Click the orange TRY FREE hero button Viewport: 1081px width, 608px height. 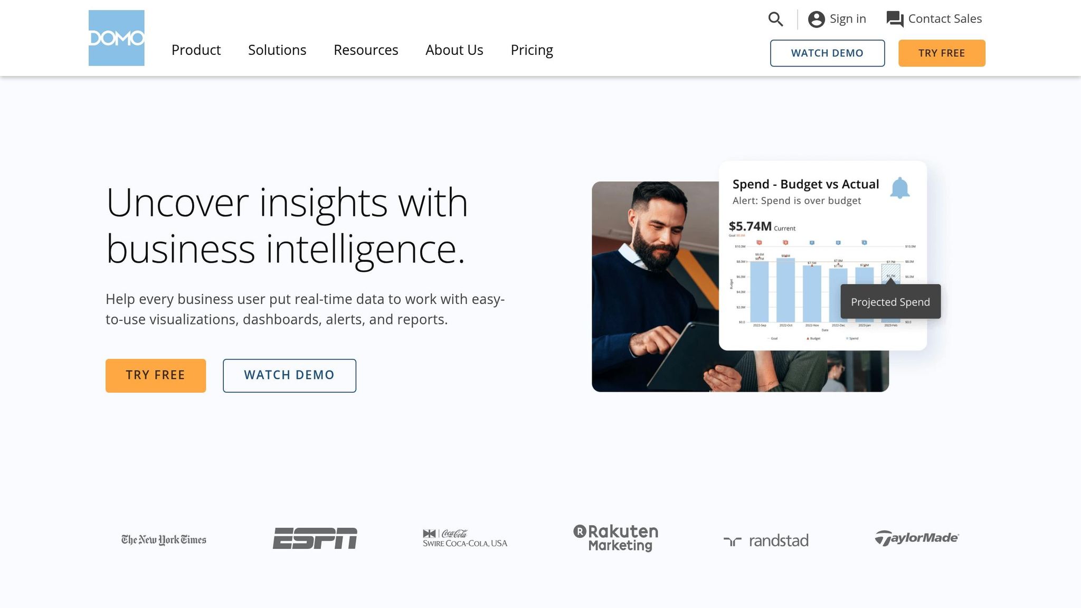point(156,376)
